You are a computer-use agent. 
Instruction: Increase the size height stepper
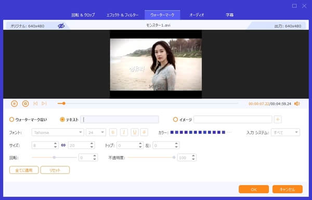tap(92, 143)
